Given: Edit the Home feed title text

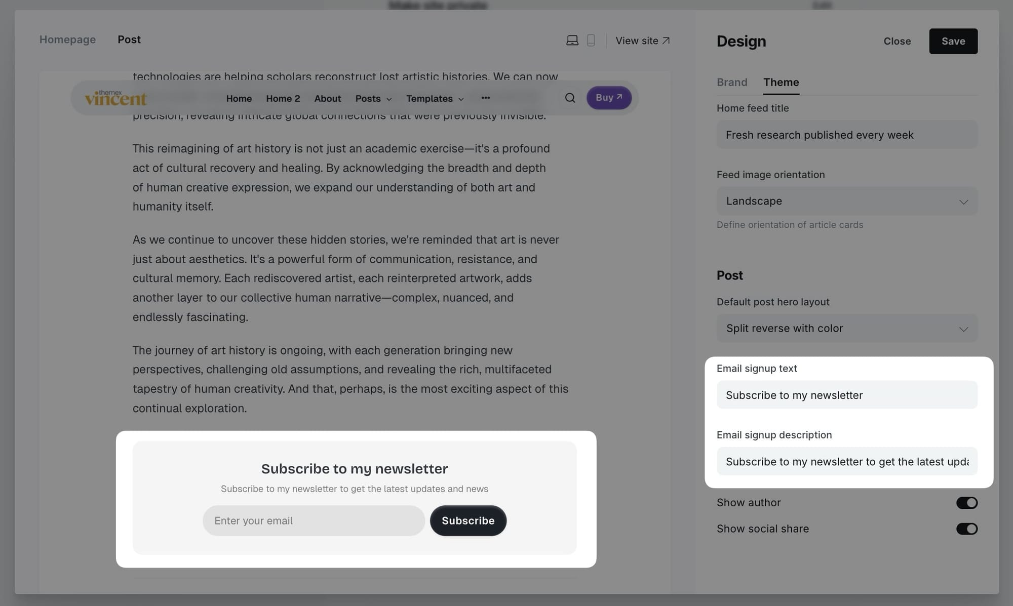Looking at the screenshot, I should [846, 135].
